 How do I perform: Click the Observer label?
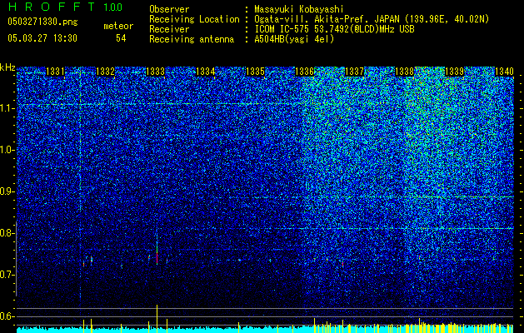click(x=169, y=9)
